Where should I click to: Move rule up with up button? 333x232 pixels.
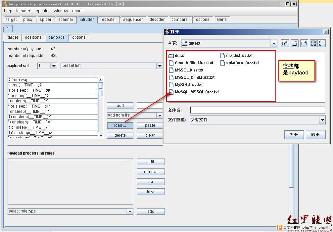[151, 182]
